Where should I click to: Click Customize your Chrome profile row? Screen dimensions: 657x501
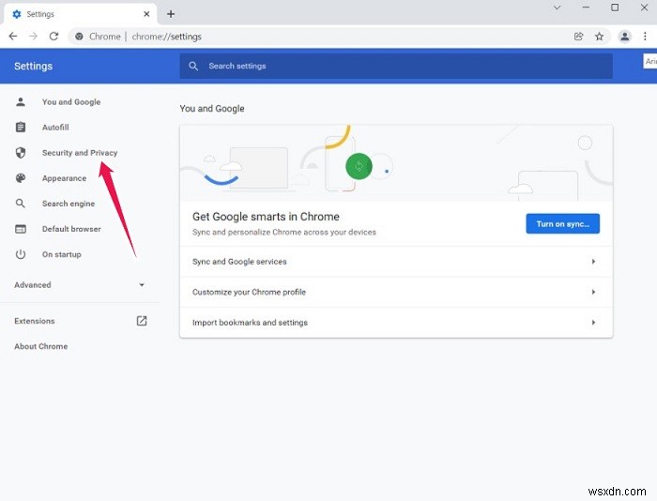click(x=396, y=292)
